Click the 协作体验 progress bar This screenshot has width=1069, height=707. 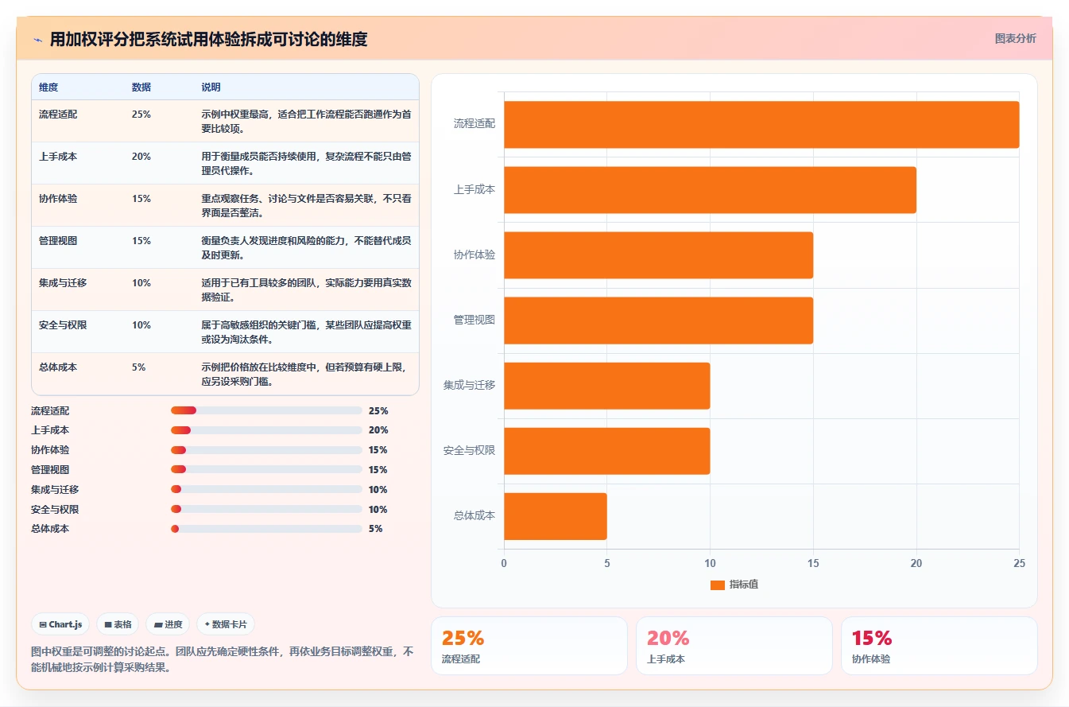point(266,450)
